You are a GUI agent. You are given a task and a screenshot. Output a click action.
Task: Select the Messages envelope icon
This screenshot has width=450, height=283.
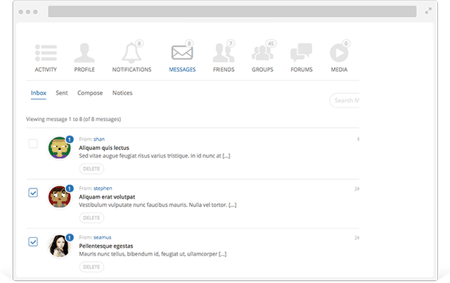(182, 54)
